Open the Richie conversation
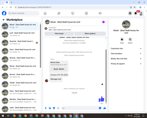This screenshot has width=147, height=118. point(20,68)
